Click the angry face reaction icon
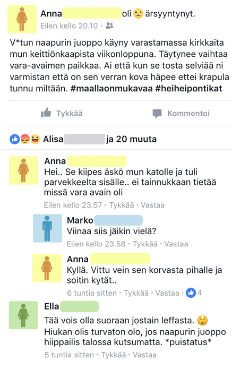 click(25, 139)
